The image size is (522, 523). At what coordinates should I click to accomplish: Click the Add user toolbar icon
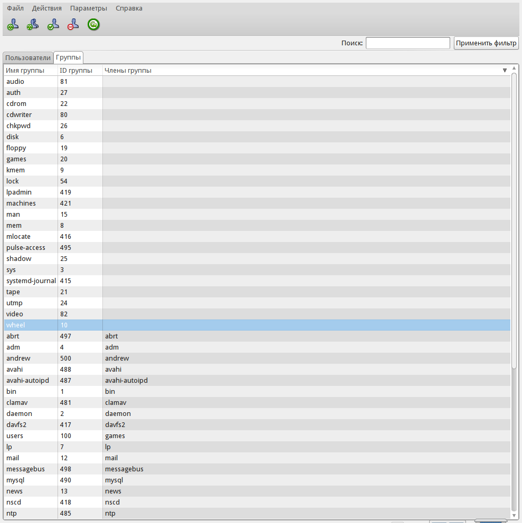(13, 24)
